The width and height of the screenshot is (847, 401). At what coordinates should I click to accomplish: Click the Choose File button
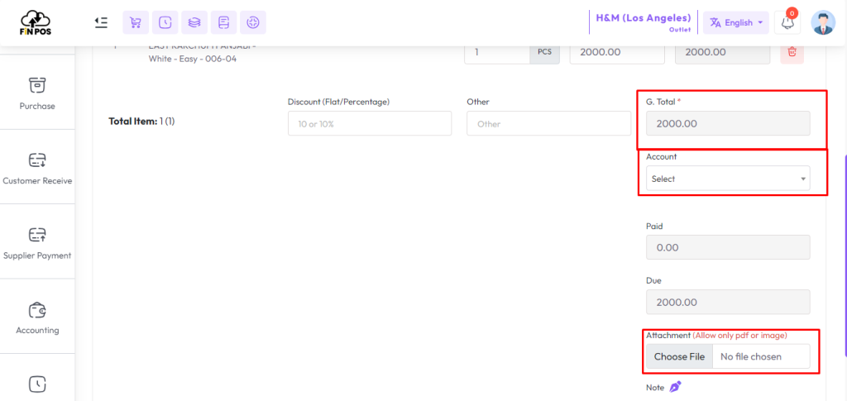pyautogui.click(x=680, y=356)
